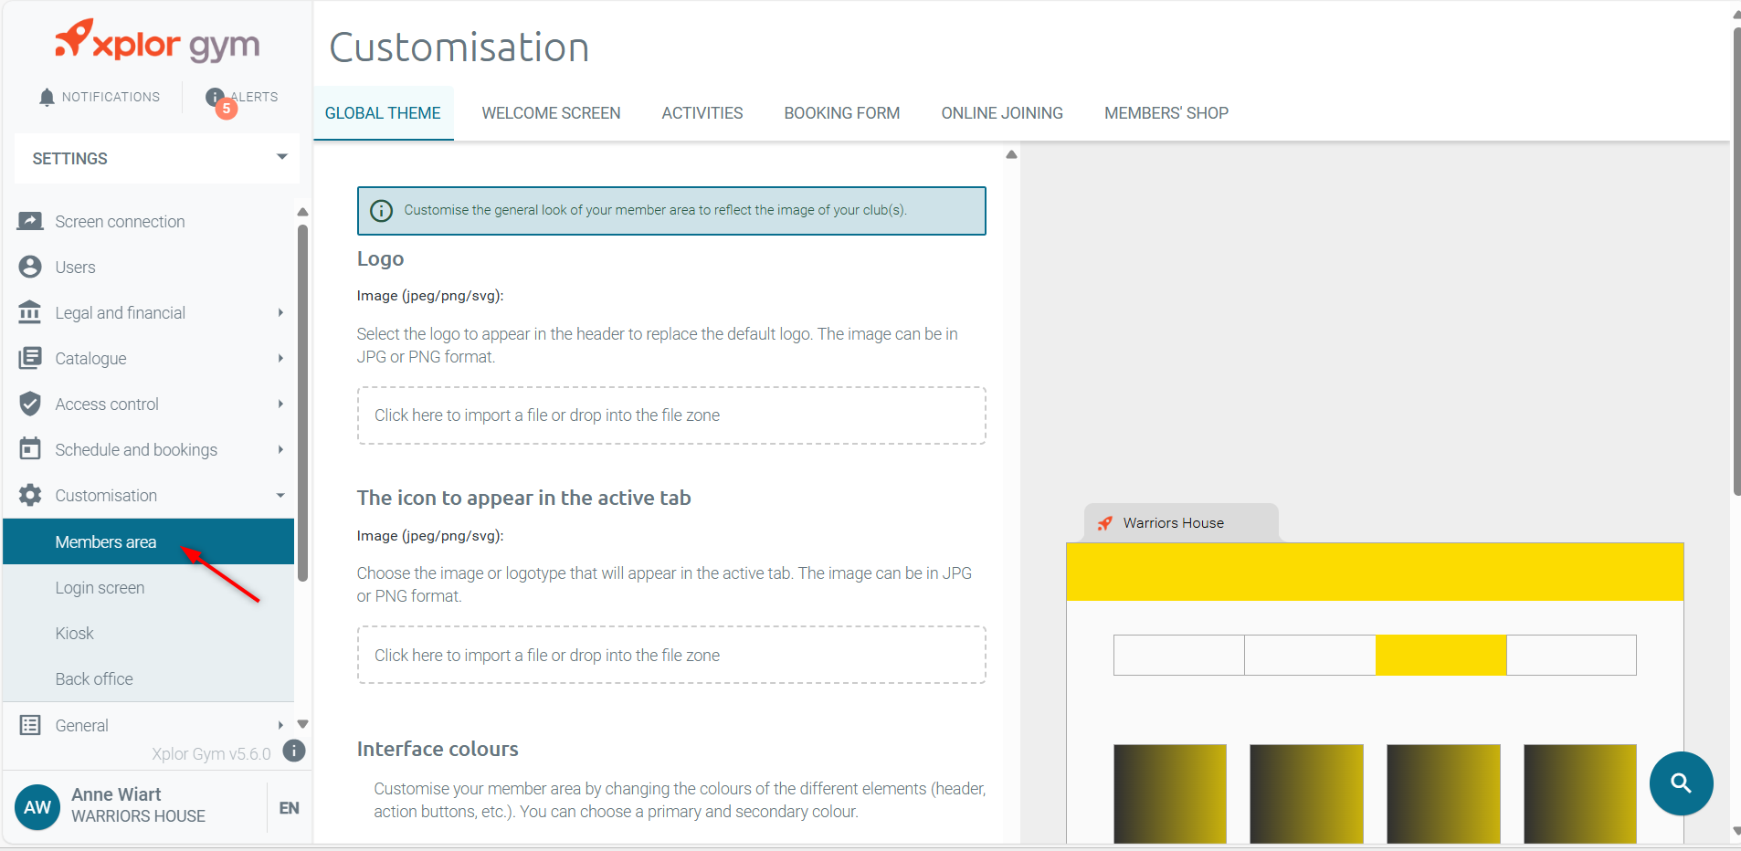Click the Catalogue sidebar icon

coord(30,358)
